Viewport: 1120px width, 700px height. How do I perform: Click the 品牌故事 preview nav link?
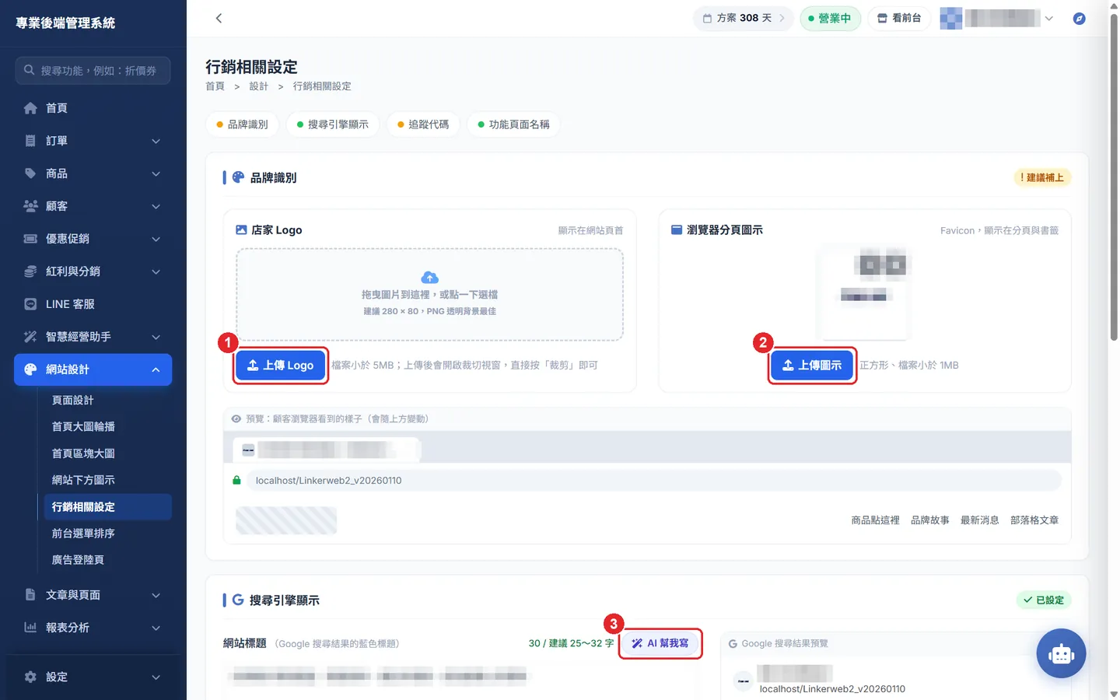pyautogui.click(x=929, y=520)
